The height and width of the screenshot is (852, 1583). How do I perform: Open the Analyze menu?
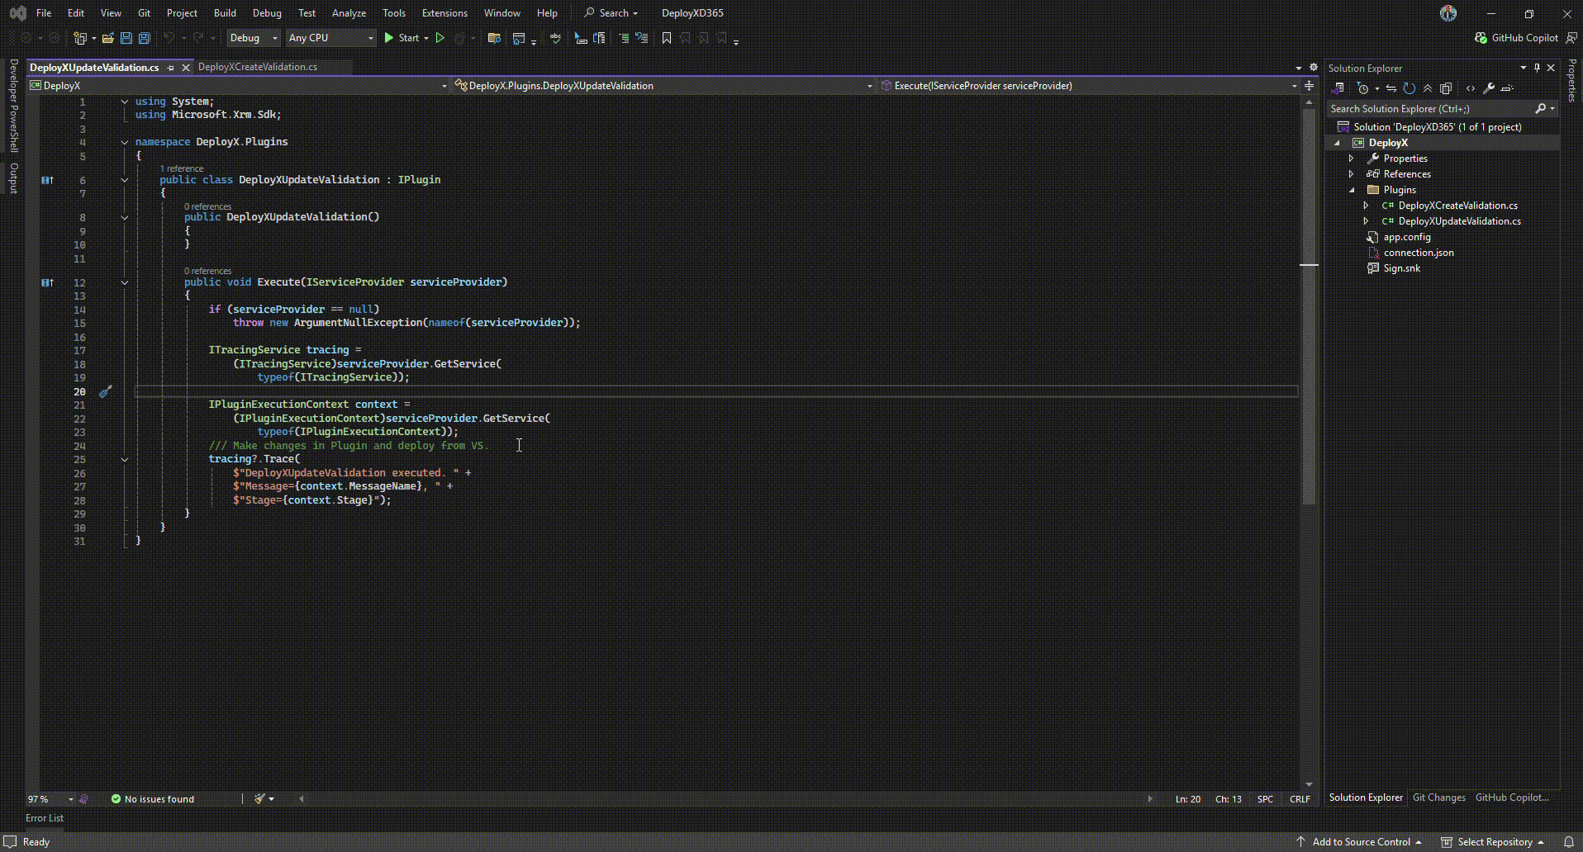pyautogui.click(x=349, y=13)
